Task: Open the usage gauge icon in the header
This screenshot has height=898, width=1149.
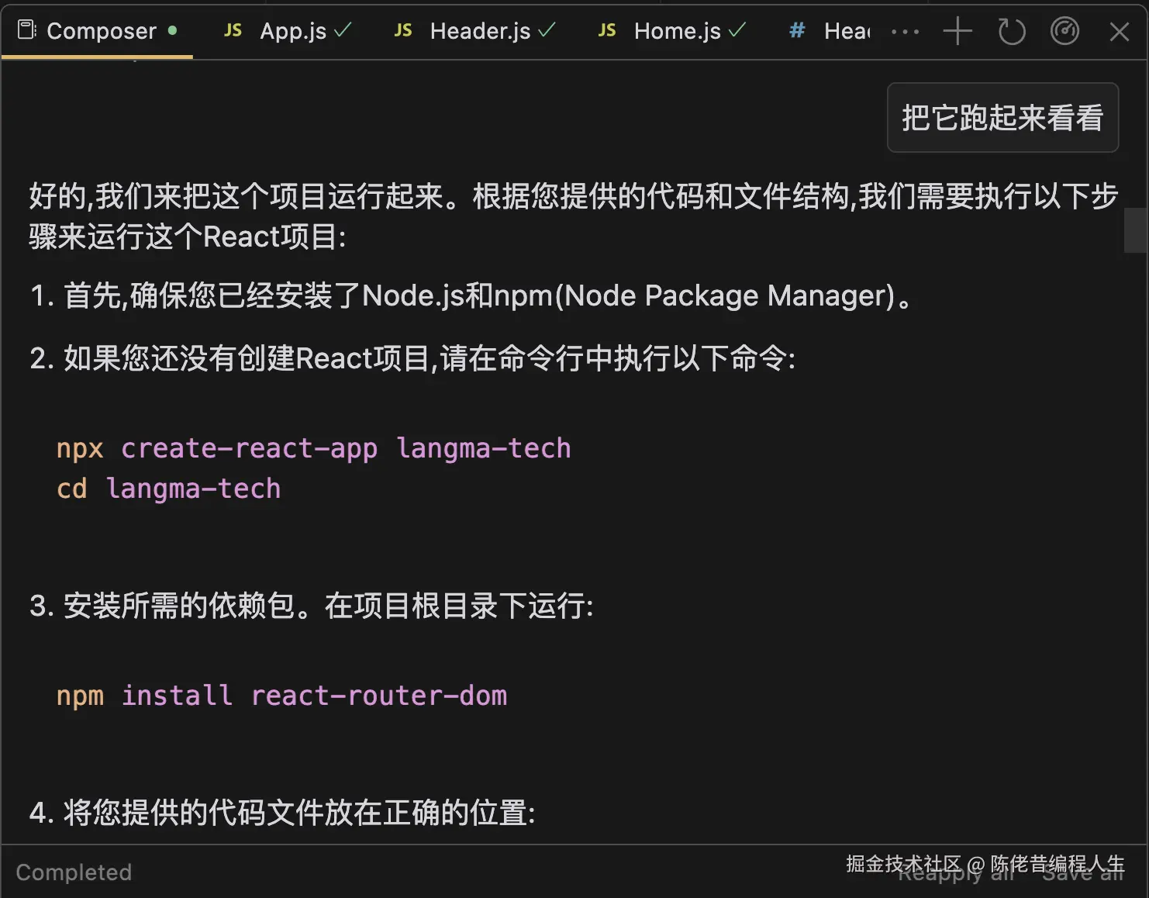Action: pos(1064,31)
